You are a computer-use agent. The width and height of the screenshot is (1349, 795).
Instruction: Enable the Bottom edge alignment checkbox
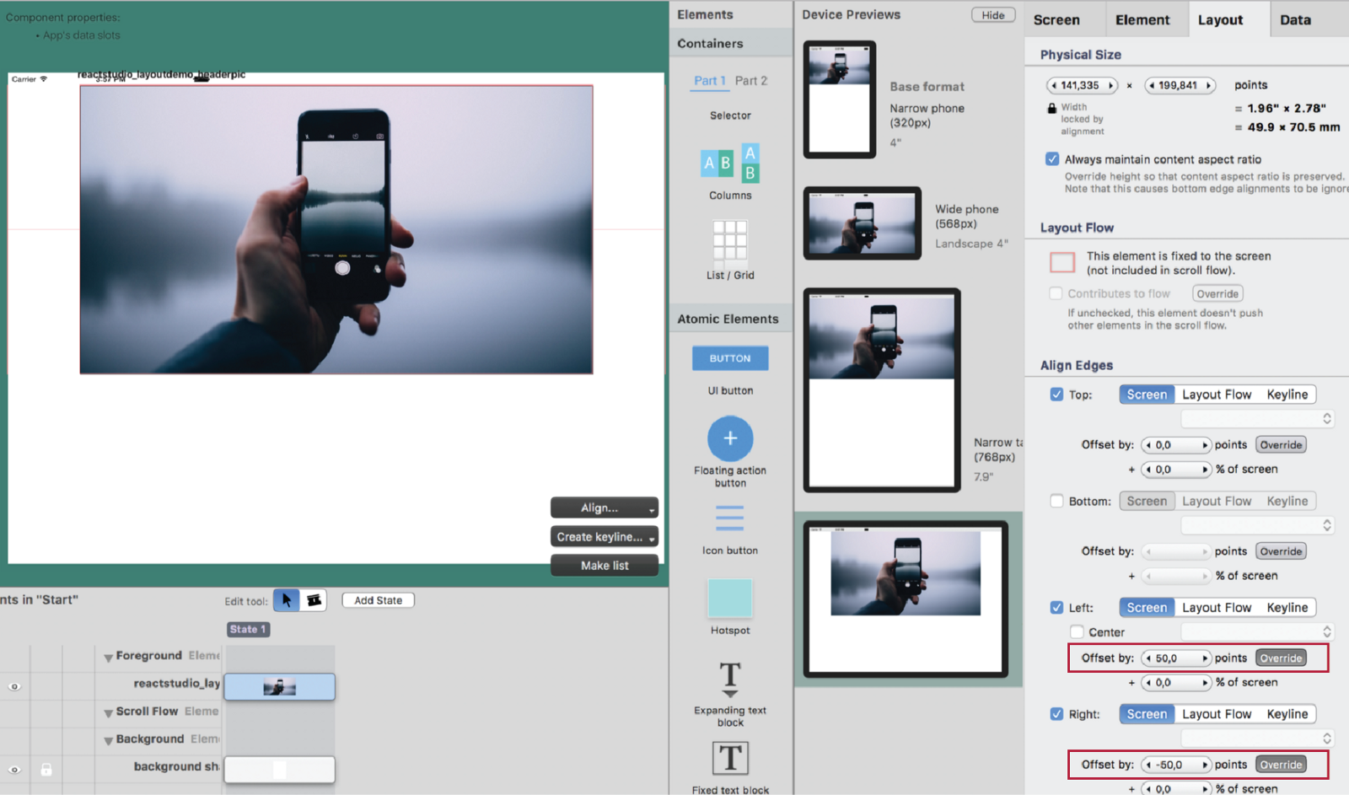pyautogui.click(x=1056, y=501)
